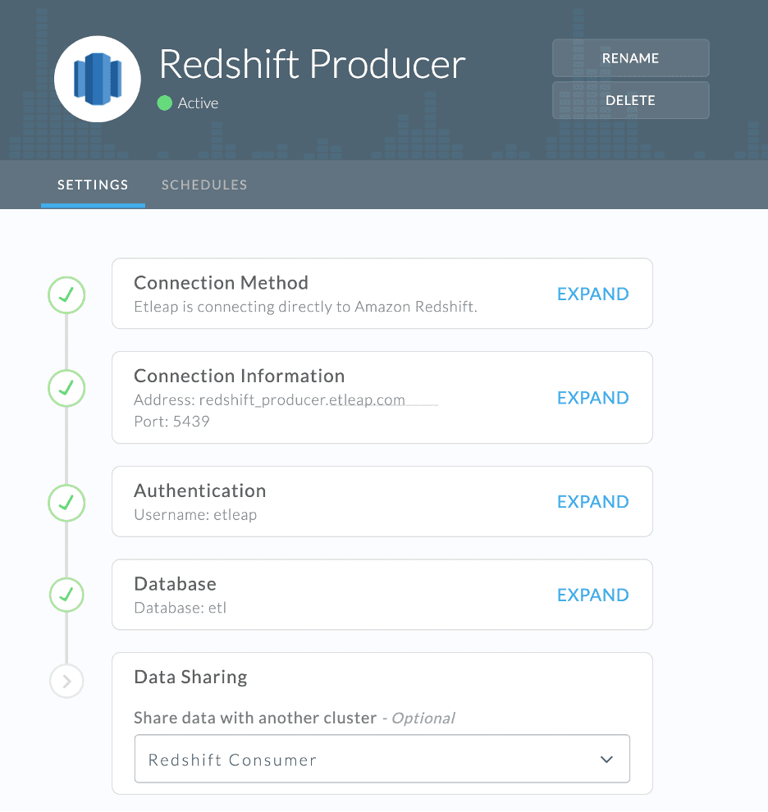Expand the Database section

click(593, 595)
